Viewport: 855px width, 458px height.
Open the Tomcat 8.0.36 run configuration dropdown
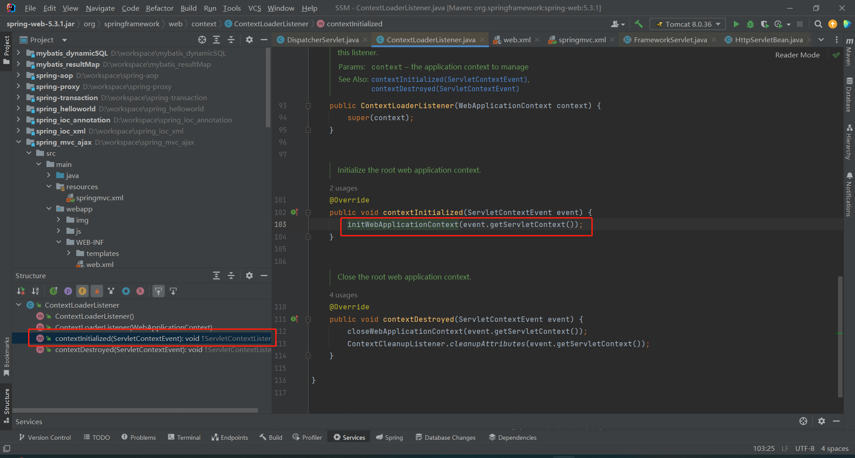tap(688, 24)
